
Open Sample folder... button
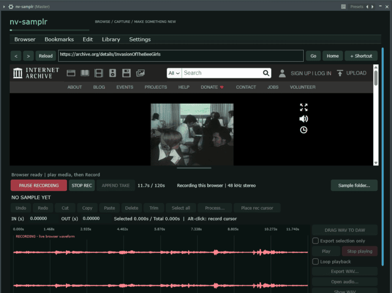tap(354, 185)
